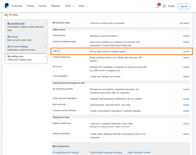Viewport: 196px width, 155px height.
Task: Click the Log out button
Action: coord(184,6)
